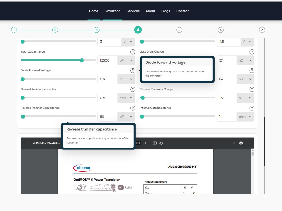Download the PDF datasheet

click(234, 143)
